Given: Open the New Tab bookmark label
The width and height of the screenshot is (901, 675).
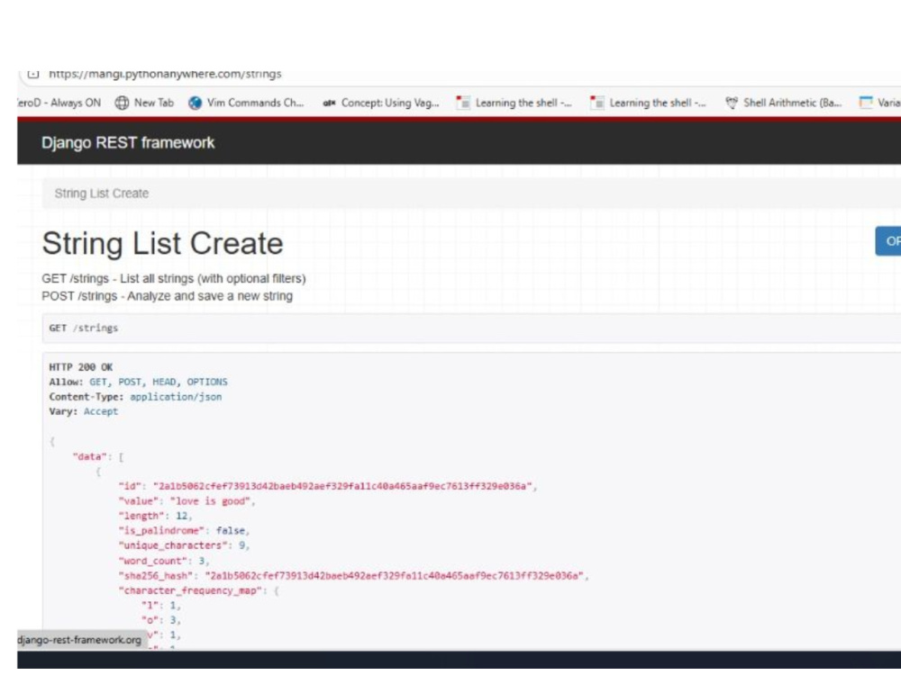Looking at the screenshot, I should [153, 103].
